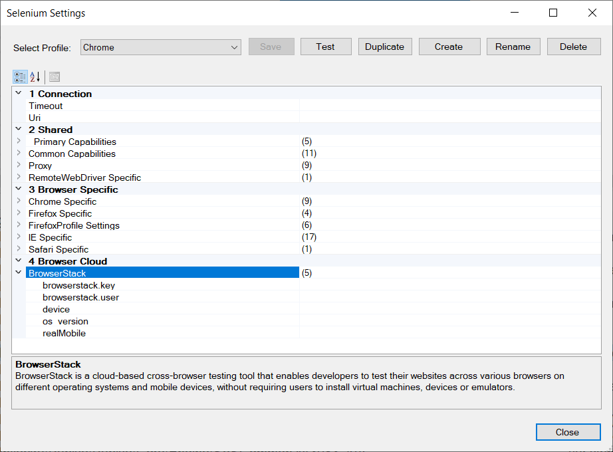Collapse the 3 Browser Specific category
This screenshot has height=452, width=613.
pos(19,189)
